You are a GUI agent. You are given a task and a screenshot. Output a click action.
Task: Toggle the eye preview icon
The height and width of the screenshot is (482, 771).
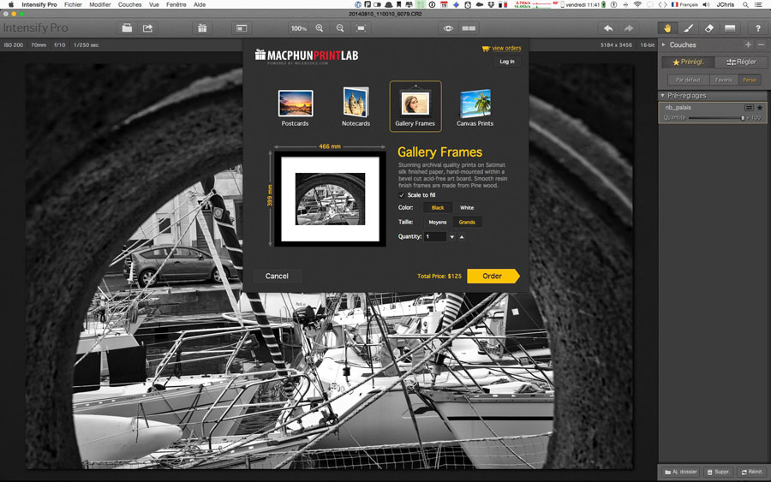point(448,28)
